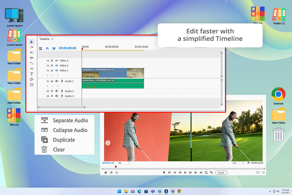Viewport: 292px width, 195px height.
Task: Select the Rate Stretch tool
Action: [x=32, y=63]
